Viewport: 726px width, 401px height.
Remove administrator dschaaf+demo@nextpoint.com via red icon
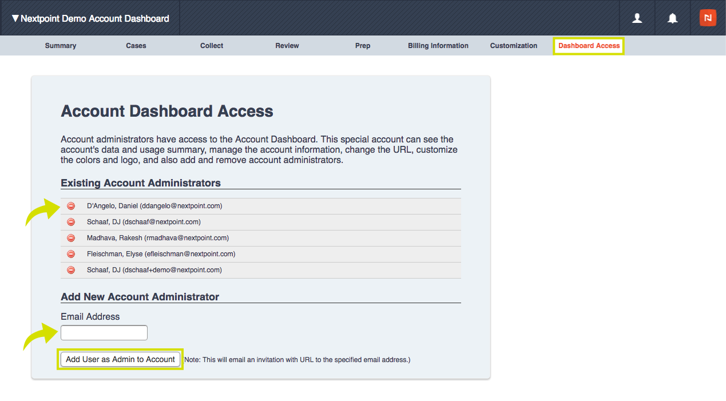click(x=71, y=270)
